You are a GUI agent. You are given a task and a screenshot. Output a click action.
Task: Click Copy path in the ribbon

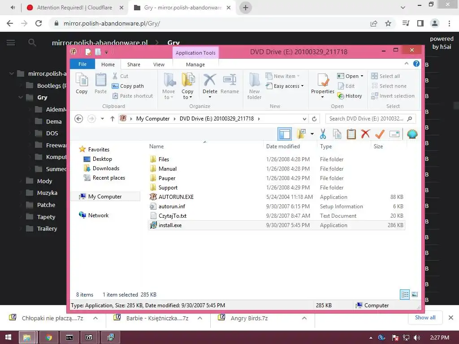(x=128, y=86)
